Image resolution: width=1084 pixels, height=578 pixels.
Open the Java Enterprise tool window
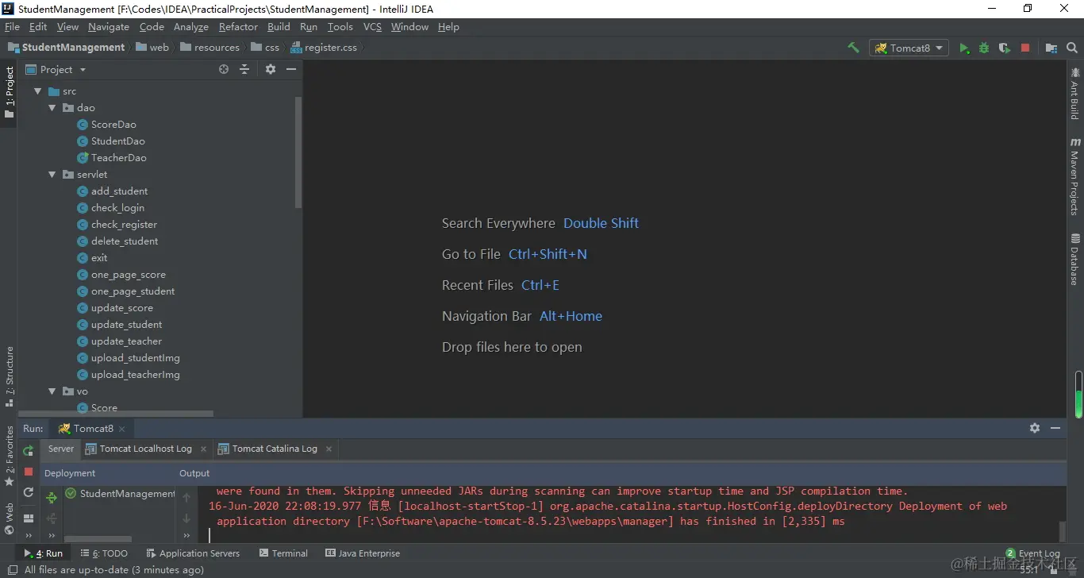coord(362,553)
